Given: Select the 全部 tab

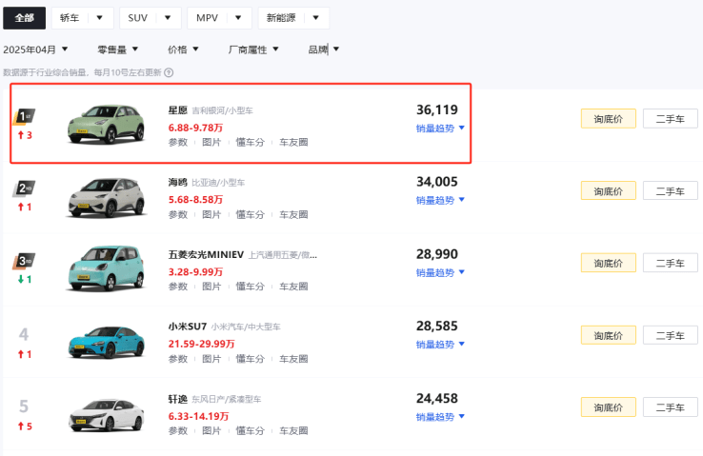Looking at the screenshot, I should tap(24, 18).
